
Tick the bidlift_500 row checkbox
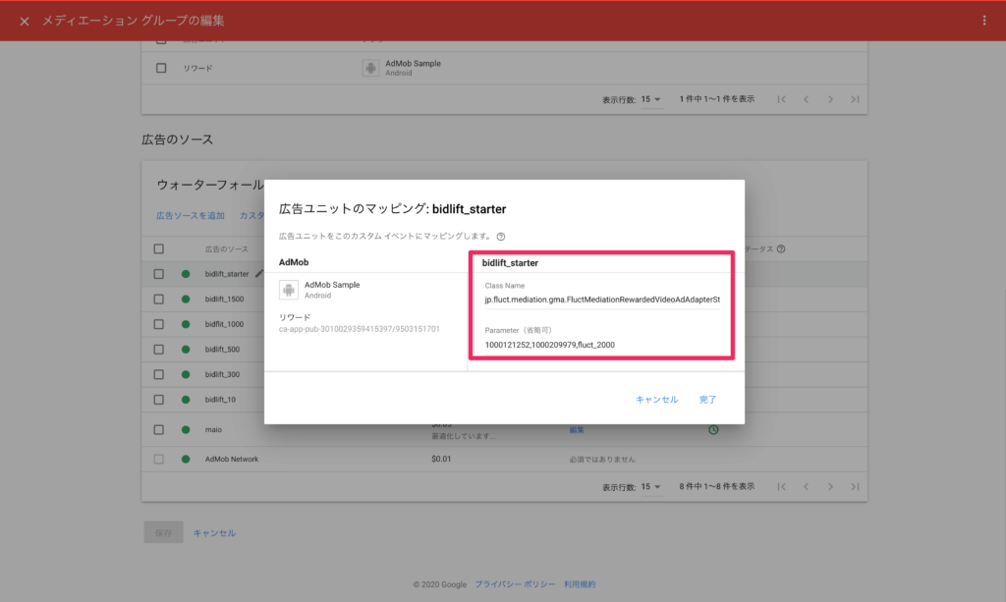pyautogui.click(x=158, y=350)
